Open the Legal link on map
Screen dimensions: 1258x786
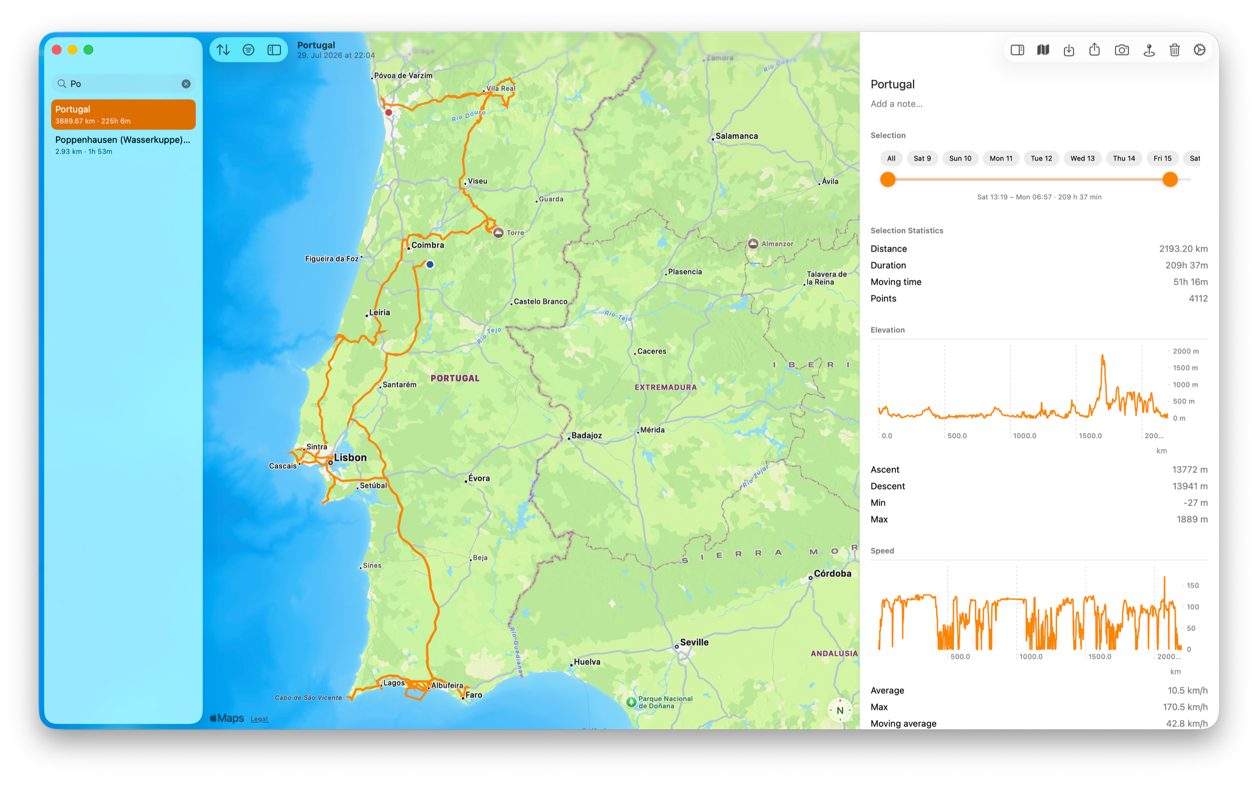pyautogui.click(x=259, y=719)
